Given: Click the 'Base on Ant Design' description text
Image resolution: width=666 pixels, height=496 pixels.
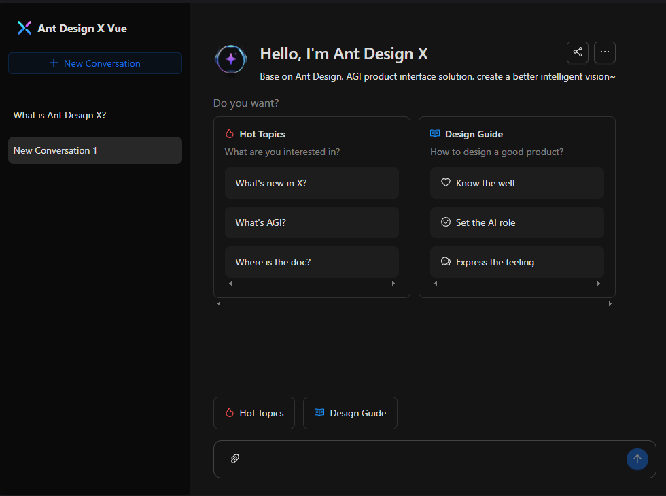Looking at the screenshot, I should (x=438, y=77).
